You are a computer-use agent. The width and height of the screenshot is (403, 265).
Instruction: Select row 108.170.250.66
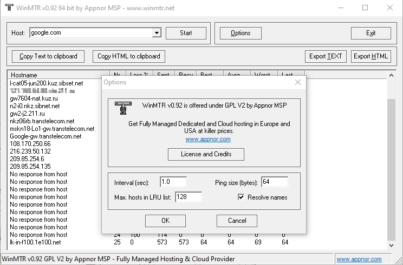point(30,144)
